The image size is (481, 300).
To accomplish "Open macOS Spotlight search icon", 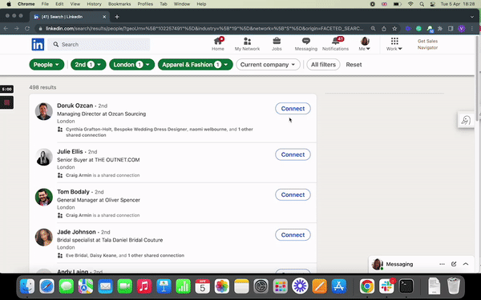I will coord(422,4).
